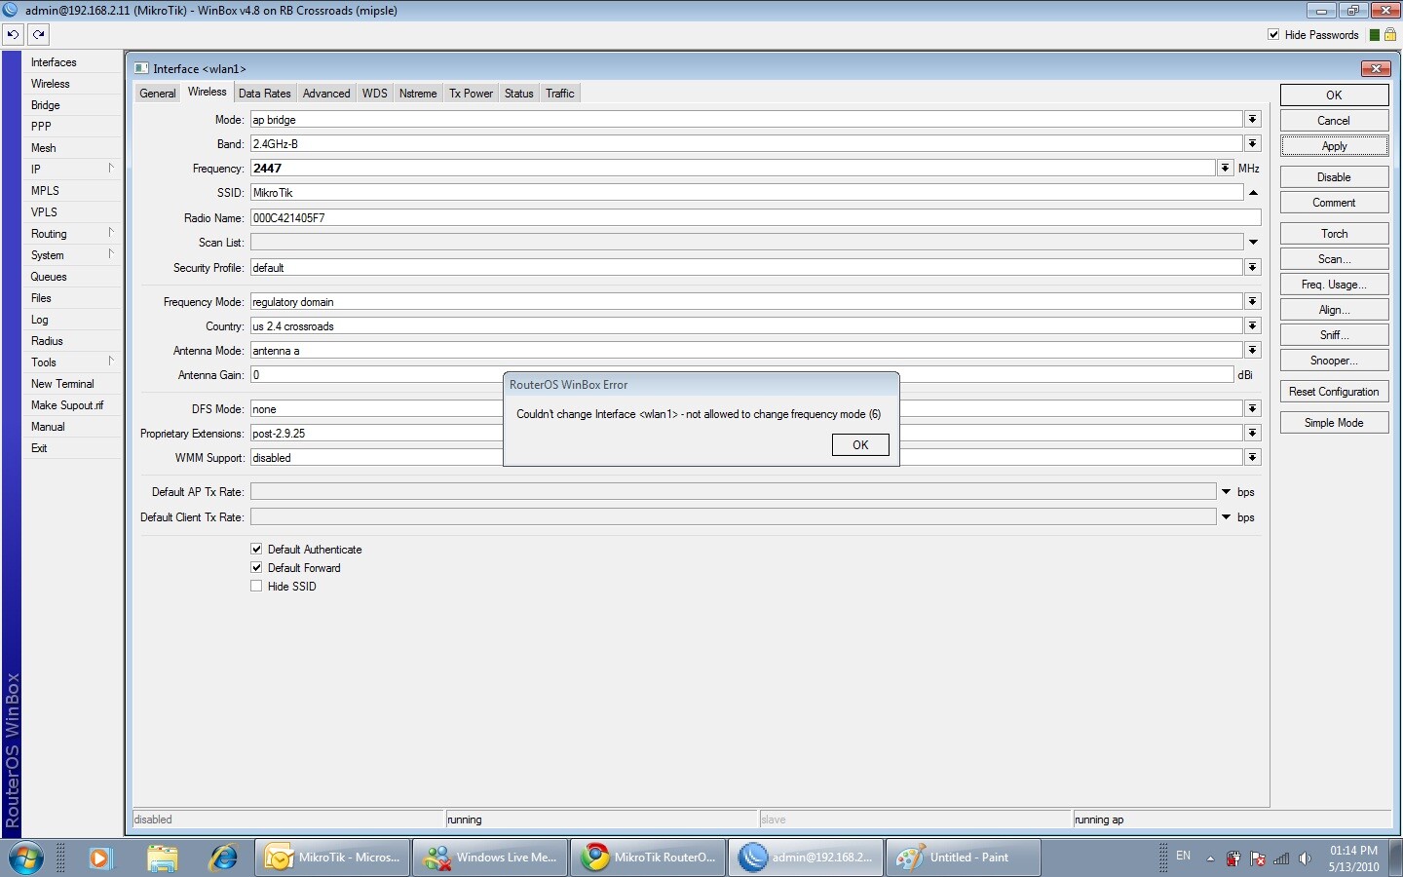Open the Band dropdown

pyautogui.click(x=1252, y=143)
